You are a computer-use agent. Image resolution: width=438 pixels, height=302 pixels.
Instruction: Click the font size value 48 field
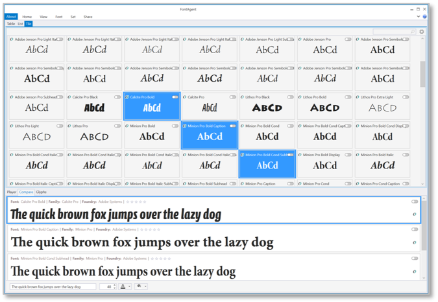coord(106,286)
